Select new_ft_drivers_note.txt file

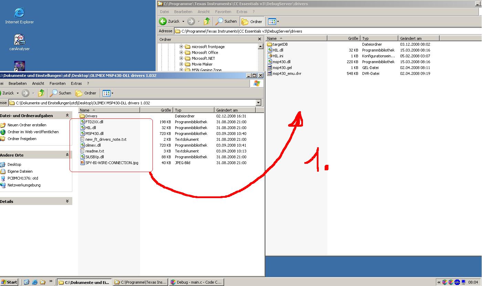point(103,139)
